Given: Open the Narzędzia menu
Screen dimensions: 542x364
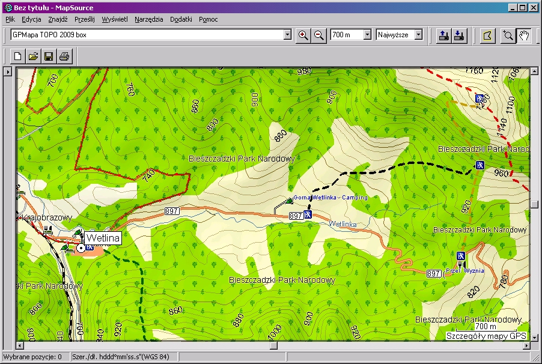Looking at the screenshot, I should [149, 19].
